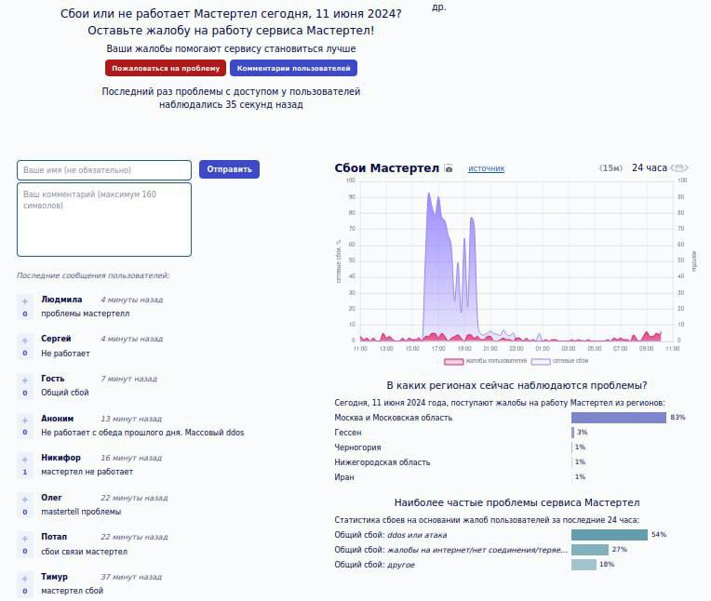Click the "Отправить" submit button
This screenshot has width=711, height=601.
click(x=229, y=169)
